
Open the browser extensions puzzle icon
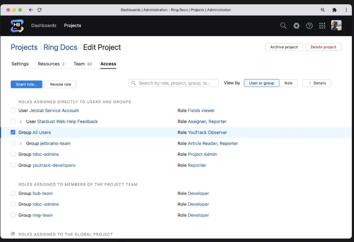pyautogui.click(x=334, y=10)
